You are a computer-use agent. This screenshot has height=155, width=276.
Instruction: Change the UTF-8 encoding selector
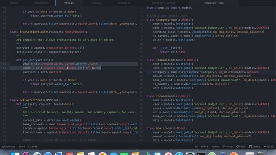pos(204,146)
